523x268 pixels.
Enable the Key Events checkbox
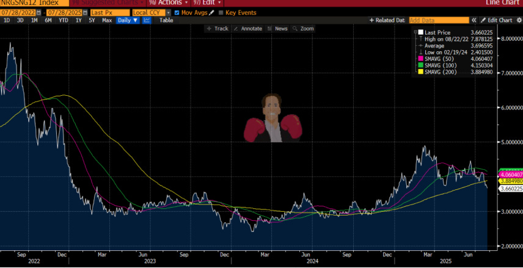(x=221, y=13)
